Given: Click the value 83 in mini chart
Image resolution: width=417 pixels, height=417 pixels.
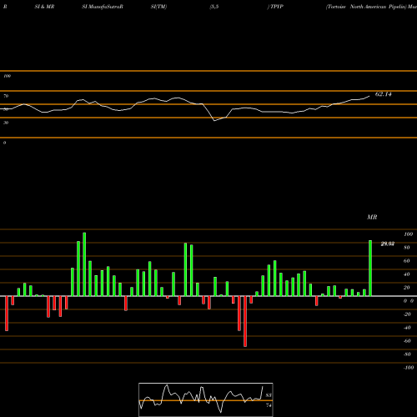Looking at the screenshot, I should pyautogui.click(x=269, y=395).
